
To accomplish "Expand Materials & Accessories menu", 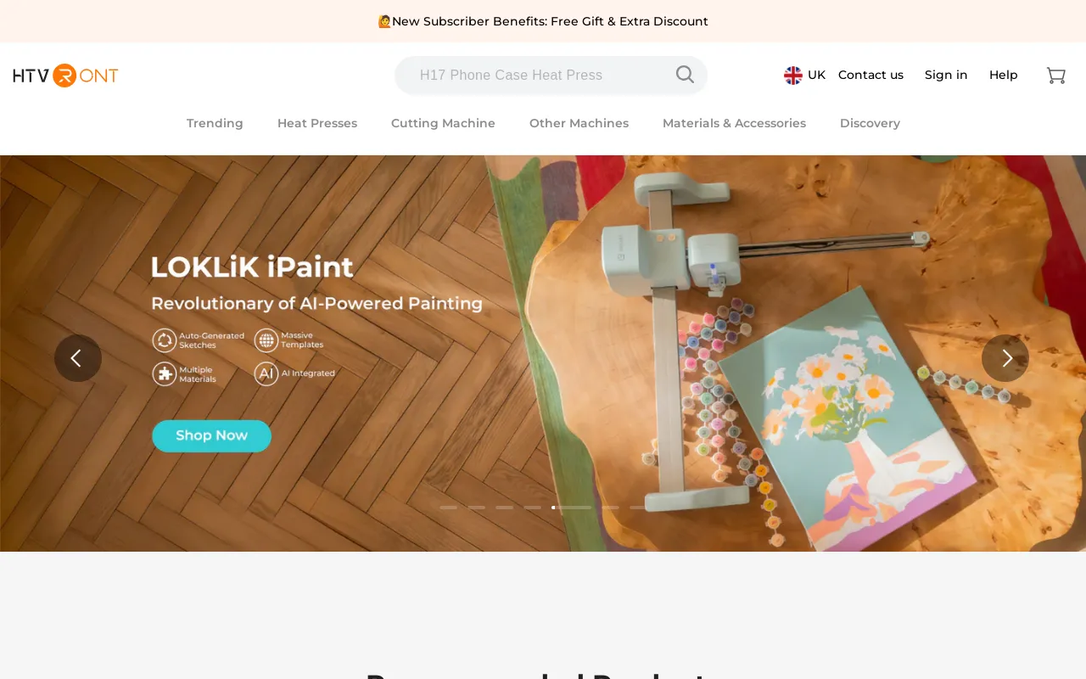I will (x=734, y=123).
